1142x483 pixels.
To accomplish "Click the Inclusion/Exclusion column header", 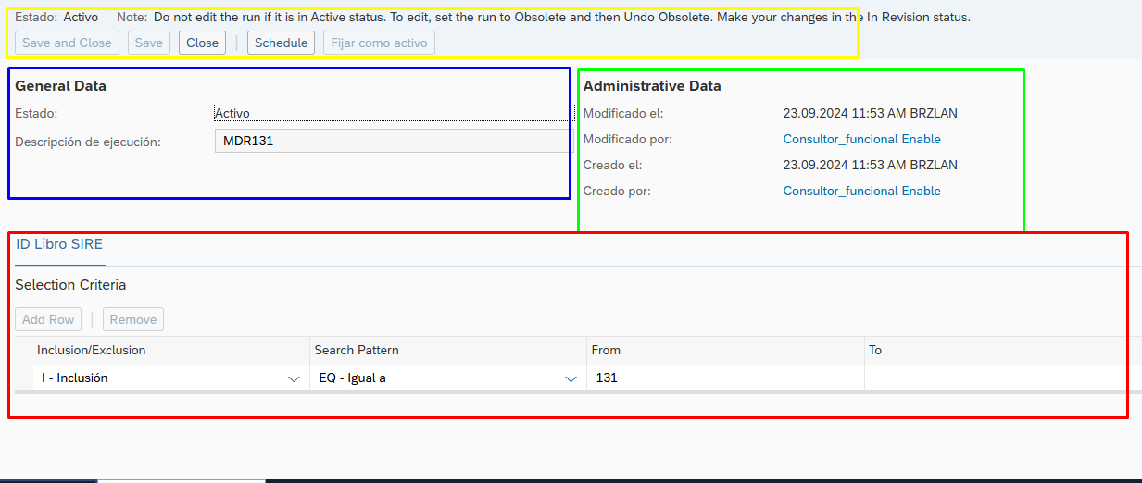I will click(x=92, y=351).
